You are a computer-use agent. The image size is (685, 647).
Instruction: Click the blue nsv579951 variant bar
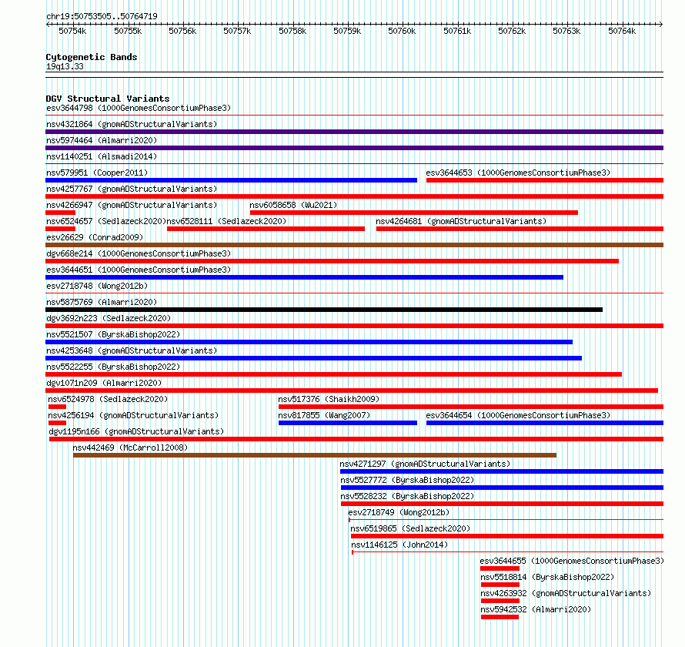pyautogui.click(x=231, y=180)
